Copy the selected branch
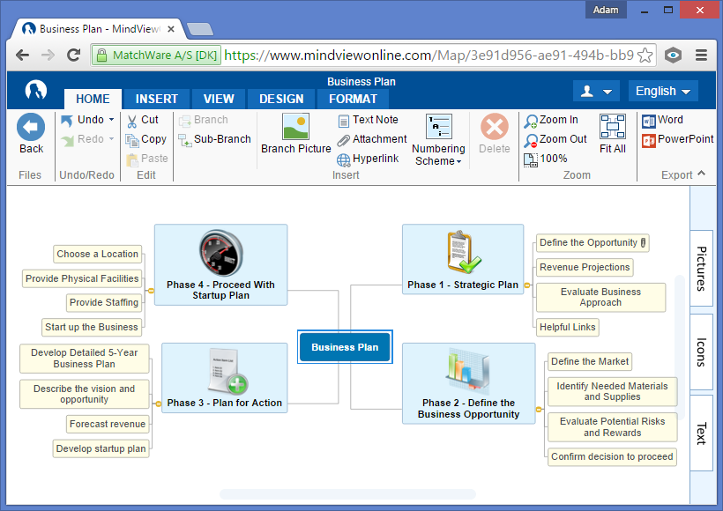723x511 pixels. tap(145, 139)
